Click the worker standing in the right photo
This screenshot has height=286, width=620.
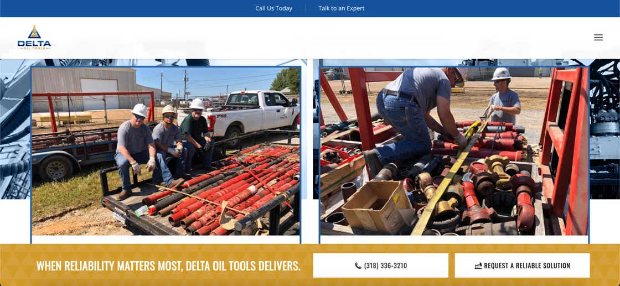tap(501, 96)
